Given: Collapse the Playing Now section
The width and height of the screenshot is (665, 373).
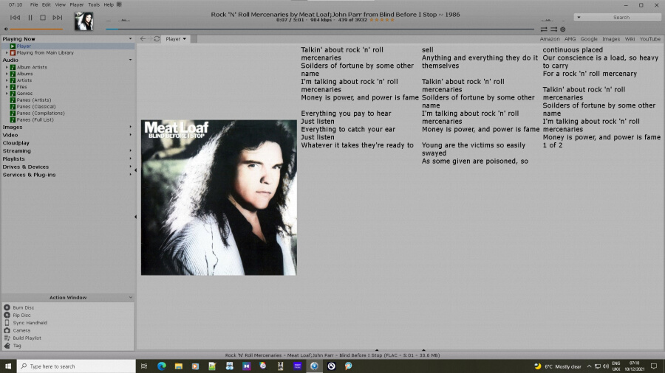Looking at the screenshot, I should 130,38.
